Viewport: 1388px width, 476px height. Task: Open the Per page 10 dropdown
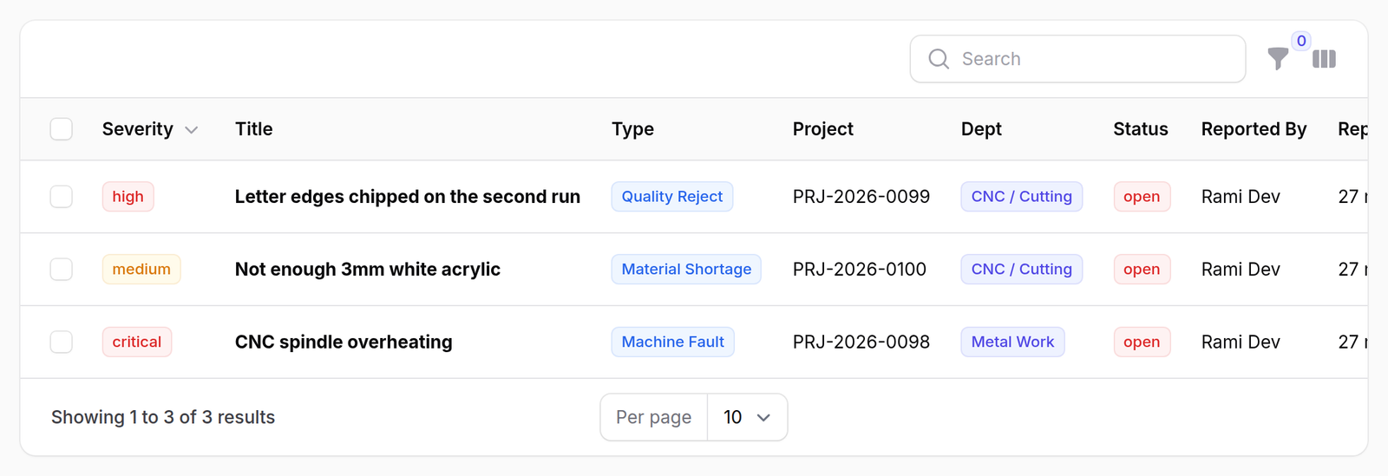click(x=747, y=417)
